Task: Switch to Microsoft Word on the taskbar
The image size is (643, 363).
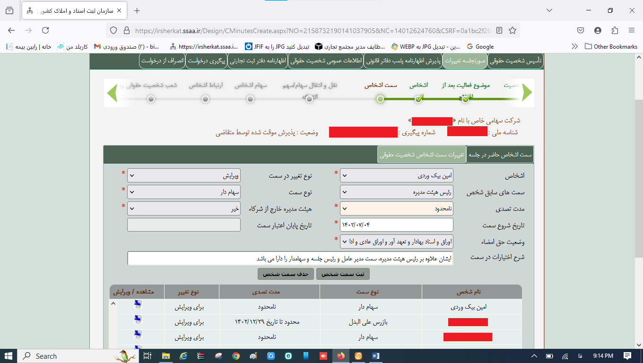Action: point(376,356)
